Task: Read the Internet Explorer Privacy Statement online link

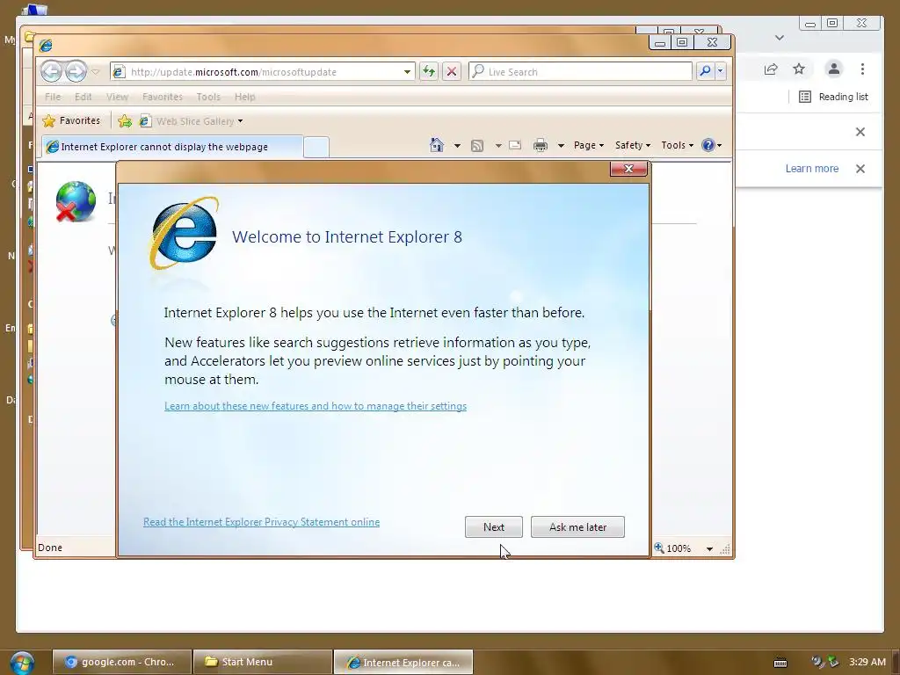Action: coord(261,522)
